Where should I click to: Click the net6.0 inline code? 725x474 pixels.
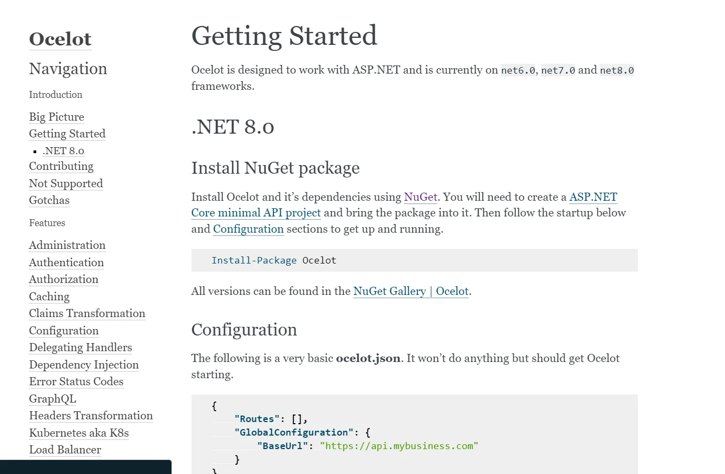(x=518, y=70)
